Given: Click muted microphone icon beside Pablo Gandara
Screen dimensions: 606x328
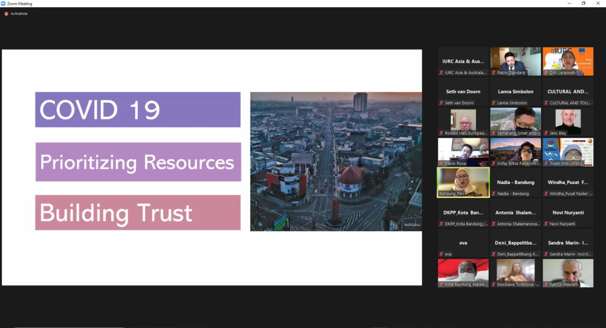Looking at the screenshot, I should (493, 73).
